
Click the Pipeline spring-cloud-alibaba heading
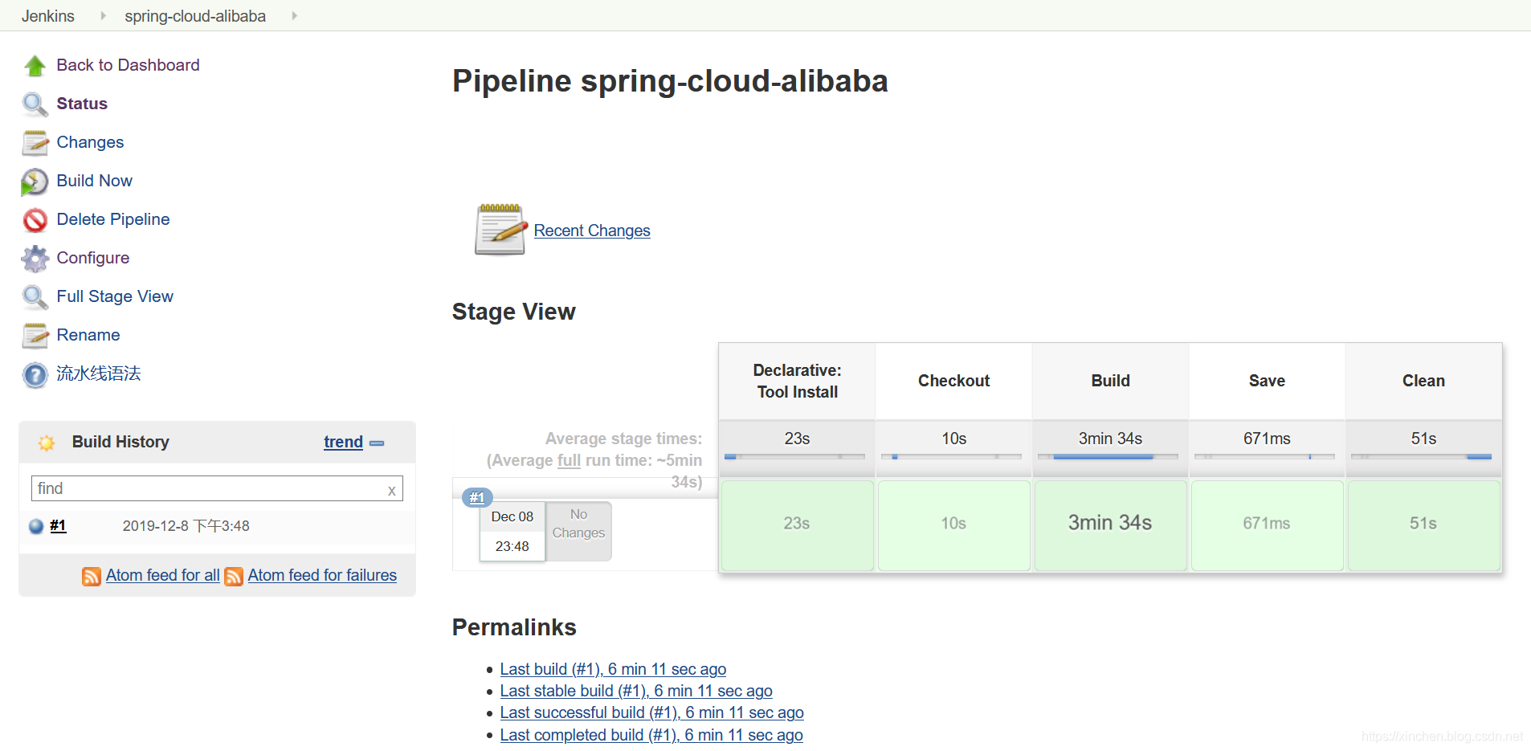[x=670, y=81]
